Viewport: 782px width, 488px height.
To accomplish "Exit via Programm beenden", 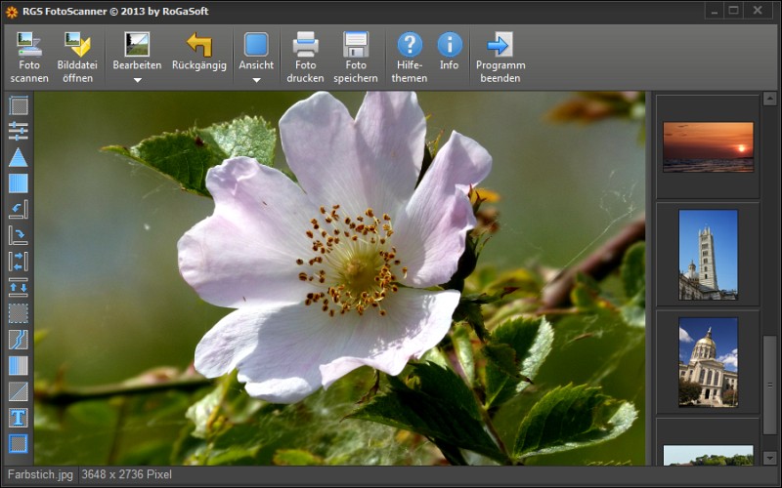I will tap(500, 56).
